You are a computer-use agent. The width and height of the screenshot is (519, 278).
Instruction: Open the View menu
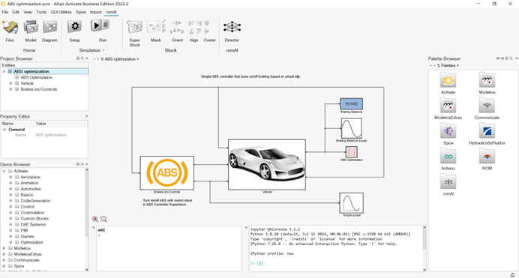click(28, 12)
